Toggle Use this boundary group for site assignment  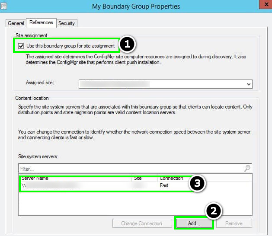point(21,46)
